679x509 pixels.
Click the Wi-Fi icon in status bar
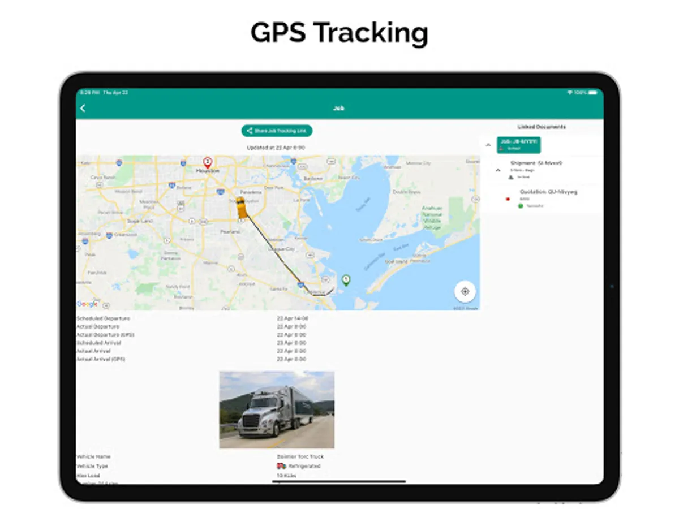point(570,92)
